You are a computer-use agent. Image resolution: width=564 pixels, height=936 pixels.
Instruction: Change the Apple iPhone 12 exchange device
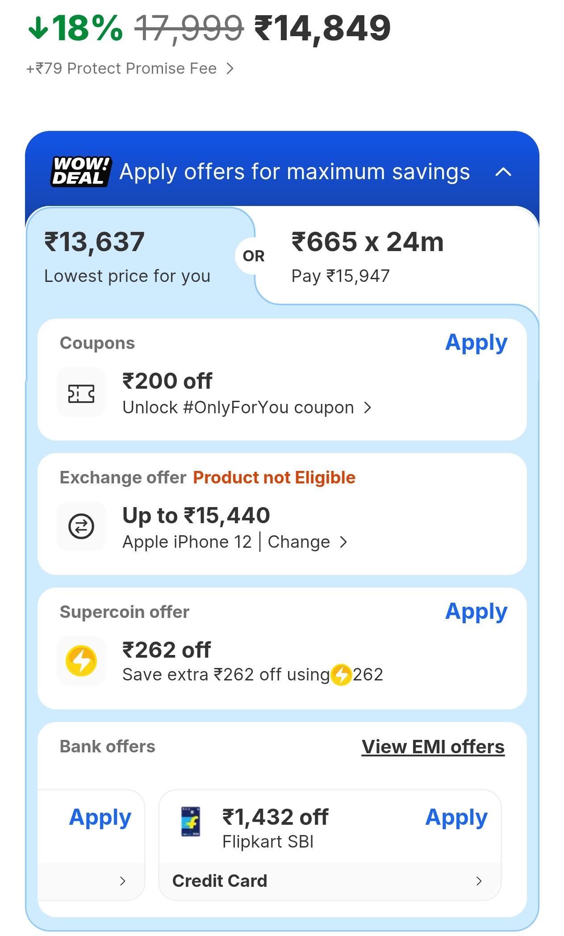299,542
